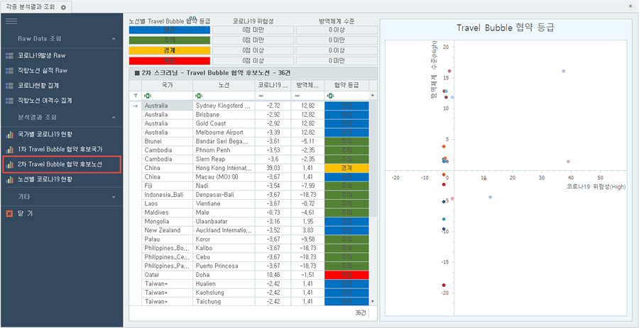Viewport: 639px width, 328px height.
Task: Select the Melbourne Airport route cell
Action: tap(224, 132)
